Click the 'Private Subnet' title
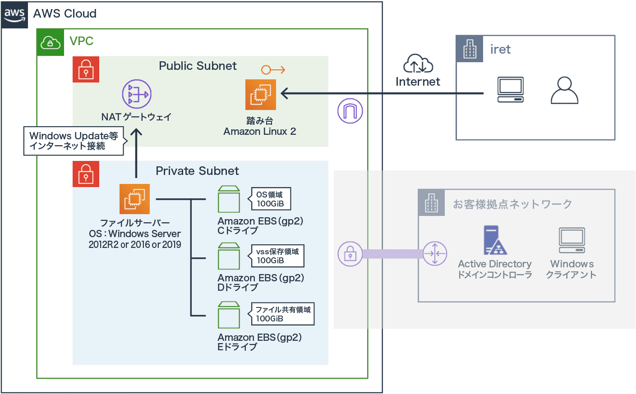636x394 pixels. tap(197, 171)
